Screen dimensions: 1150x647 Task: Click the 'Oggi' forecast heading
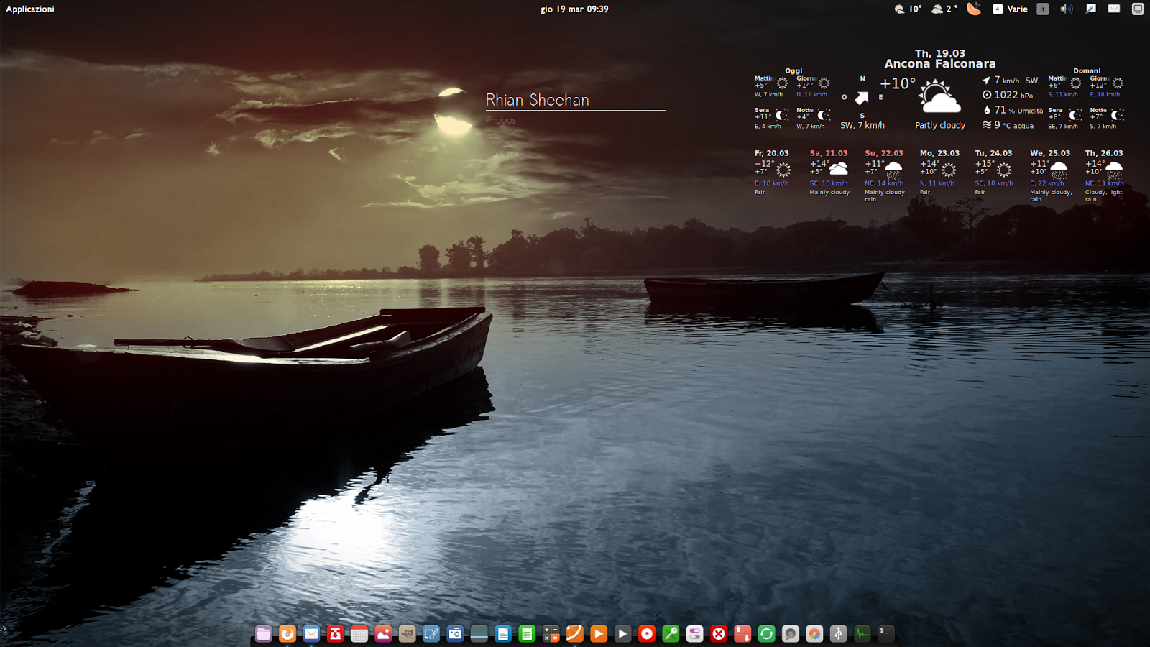[793, 71]
